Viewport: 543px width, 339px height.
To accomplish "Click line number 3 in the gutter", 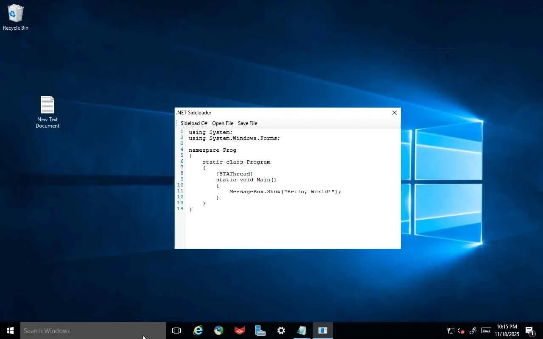I will 182,143.
